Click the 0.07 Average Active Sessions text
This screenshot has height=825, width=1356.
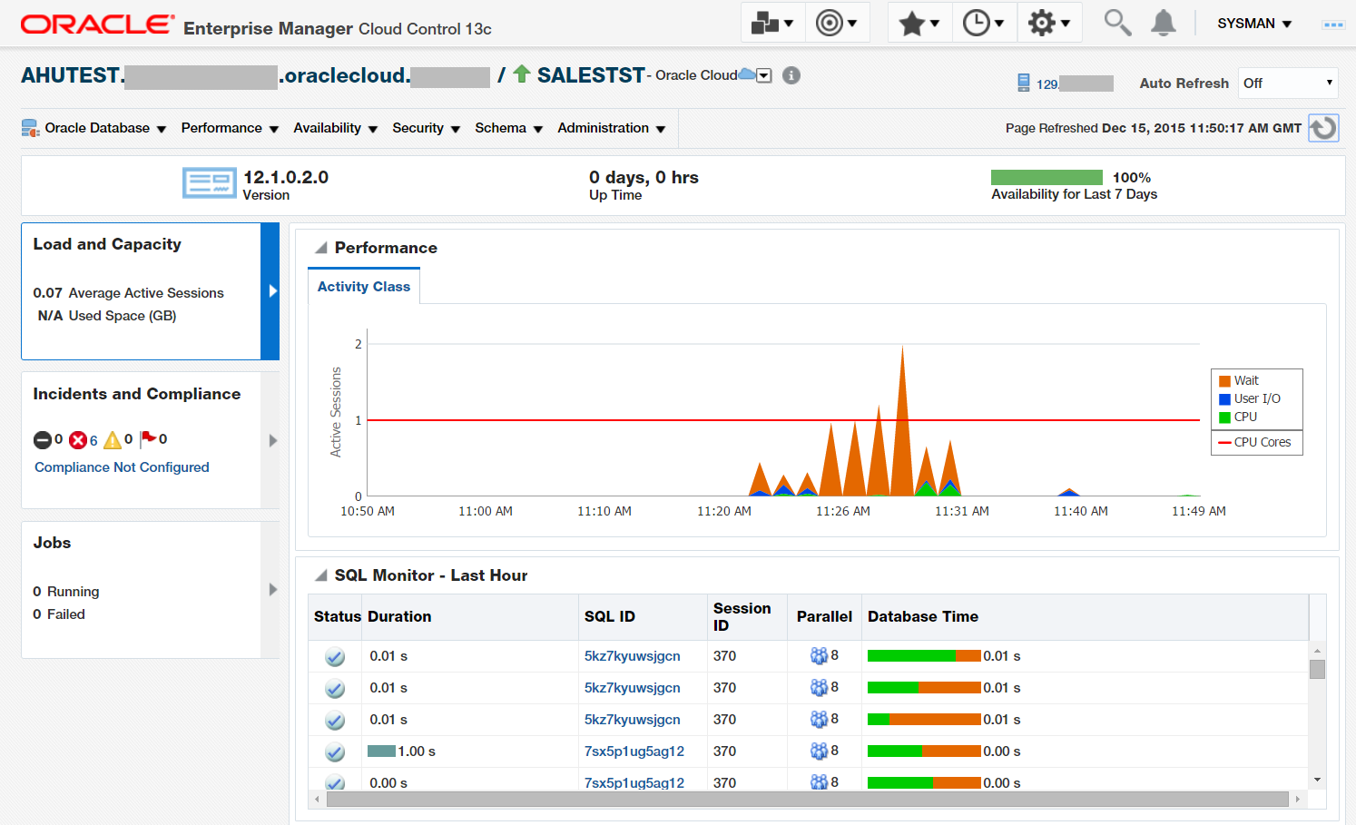click(x=128, y=293)
